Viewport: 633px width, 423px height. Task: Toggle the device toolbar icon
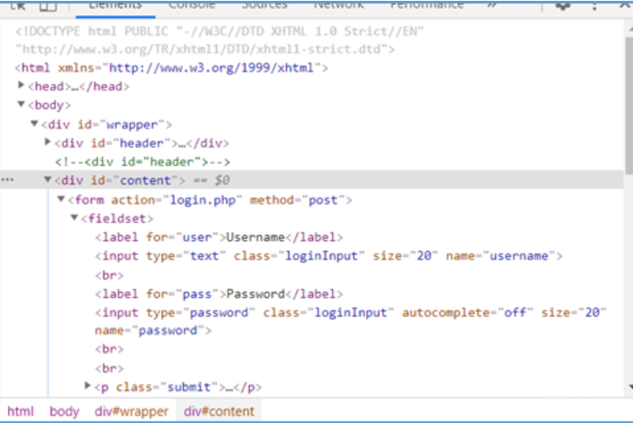click(47, 5)
